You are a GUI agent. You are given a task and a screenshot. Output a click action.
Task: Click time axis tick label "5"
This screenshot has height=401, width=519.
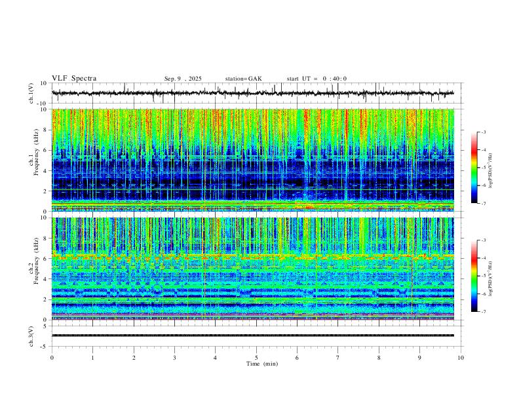tap(256, 358)
